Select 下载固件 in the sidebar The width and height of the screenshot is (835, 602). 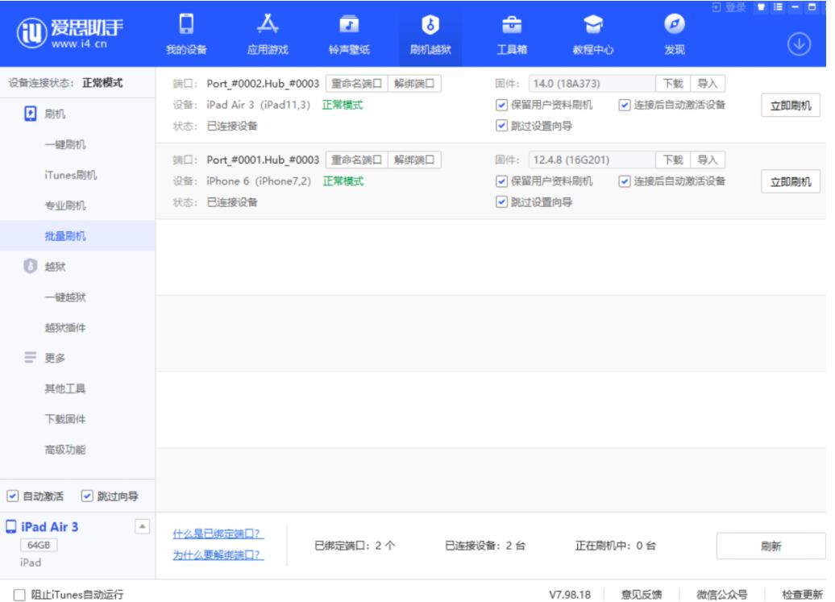click(x=65, y=419)
